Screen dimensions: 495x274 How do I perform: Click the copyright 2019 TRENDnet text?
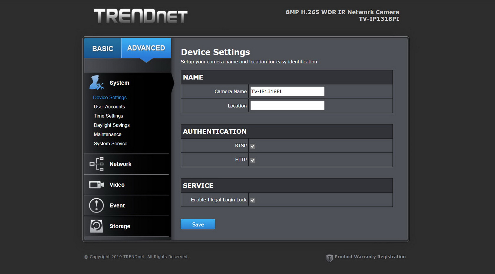click(136, 257)
